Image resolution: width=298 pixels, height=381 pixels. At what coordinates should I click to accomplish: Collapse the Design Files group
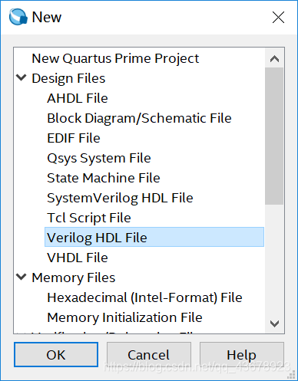(x=22, y=77)
